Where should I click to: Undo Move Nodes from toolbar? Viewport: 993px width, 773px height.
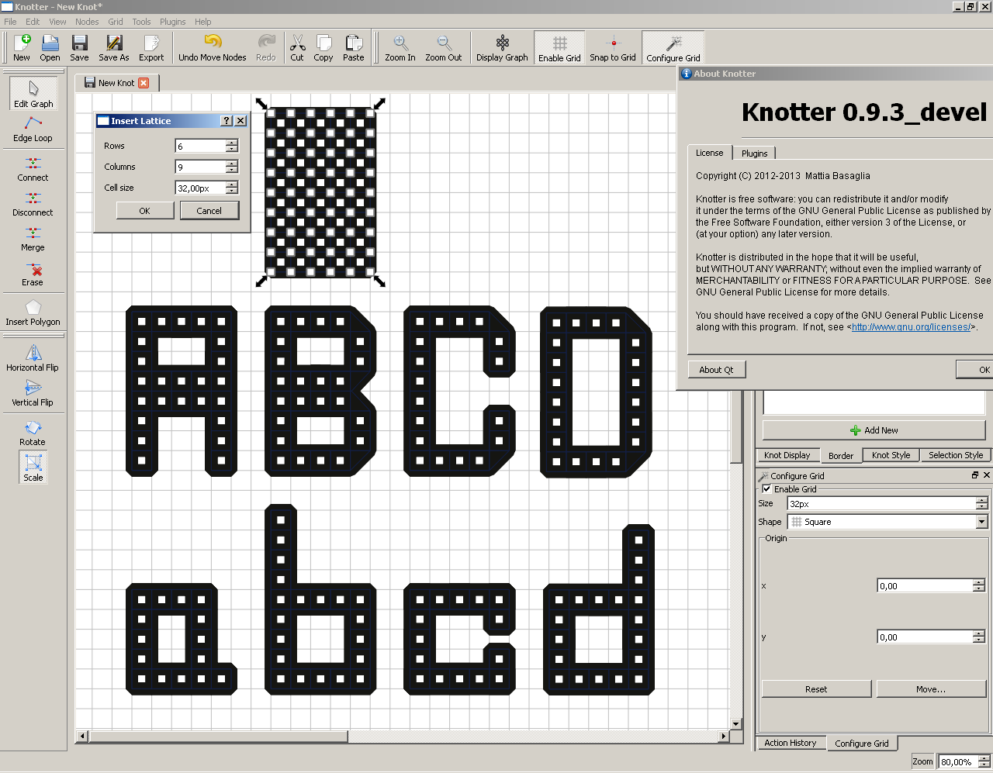212,47
